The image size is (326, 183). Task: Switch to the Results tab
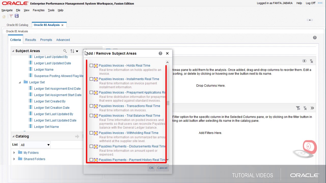[31, 40]
